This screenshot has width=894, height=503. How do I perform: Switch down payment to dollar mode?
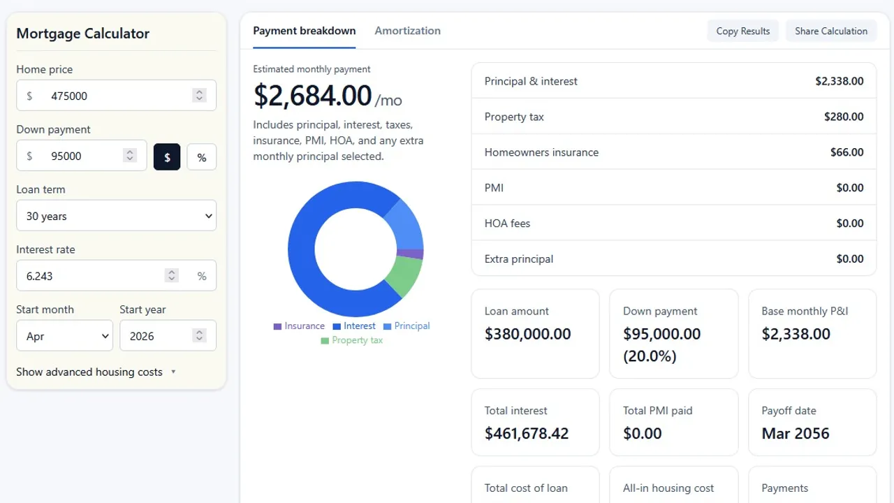pos(167,157)
